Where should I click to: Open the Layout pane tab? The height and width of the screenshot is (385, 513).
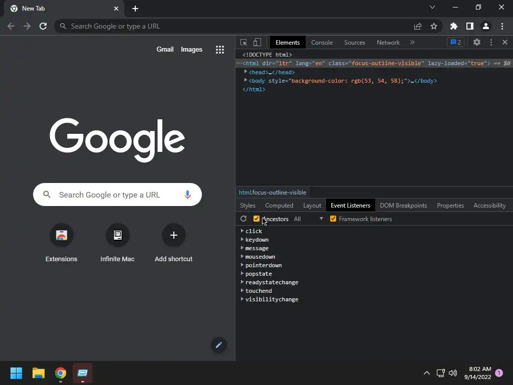pyautogui.click(x=312, y=205)
